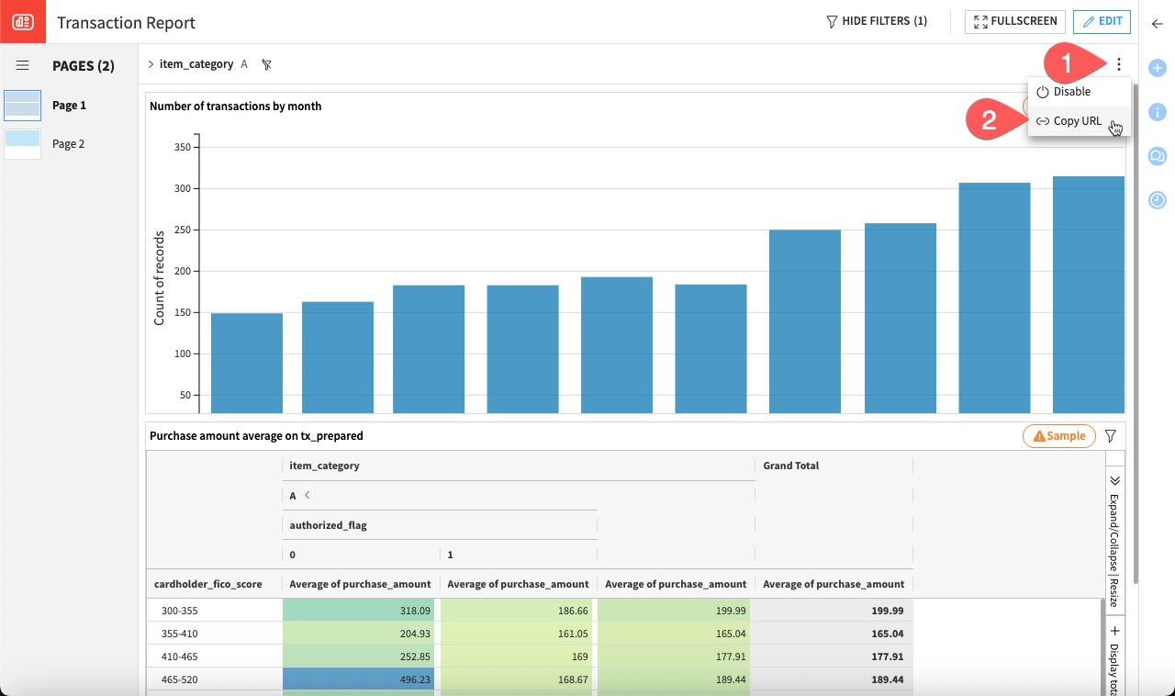Clear the item_category filter icon
This screenshot has height=696, width=1175.
264,64
